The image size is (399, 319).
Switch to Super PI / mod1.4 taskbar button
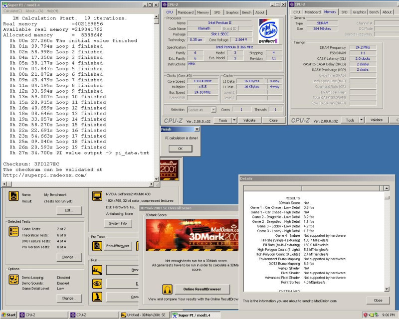196,315
